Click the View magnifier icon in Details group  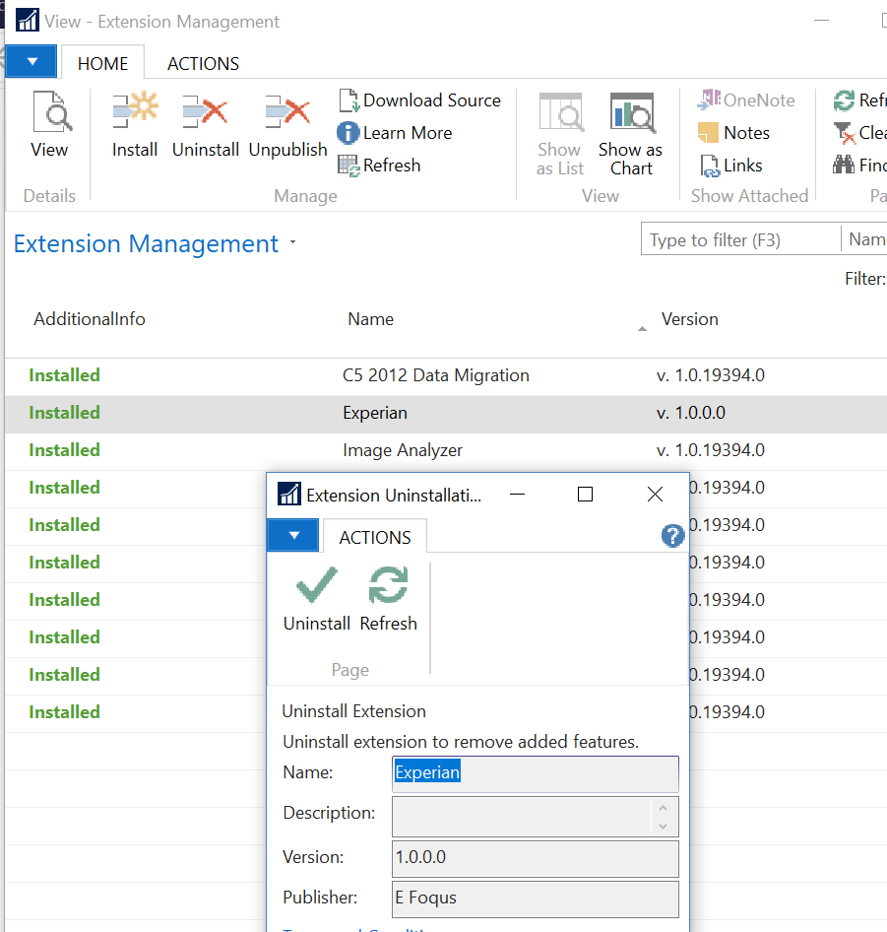pyautogui.click(x=52, y=111)
